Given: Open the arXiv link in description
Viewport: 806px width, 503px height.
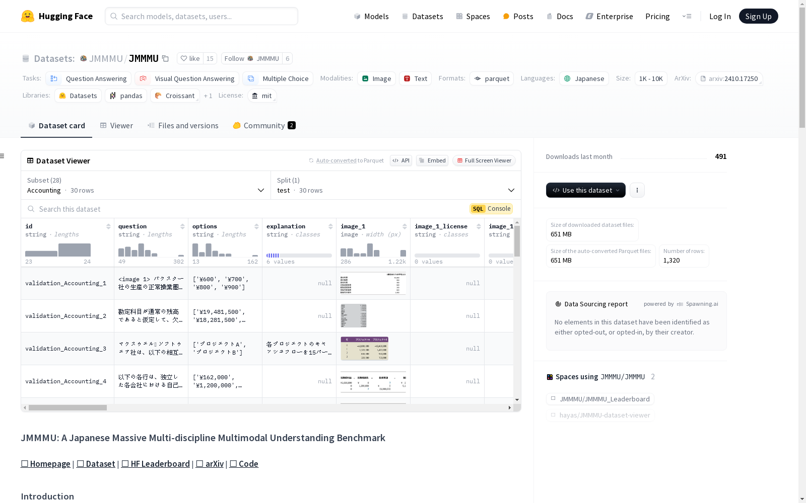Looking at the screenshot, I should [x=210, y=464].
